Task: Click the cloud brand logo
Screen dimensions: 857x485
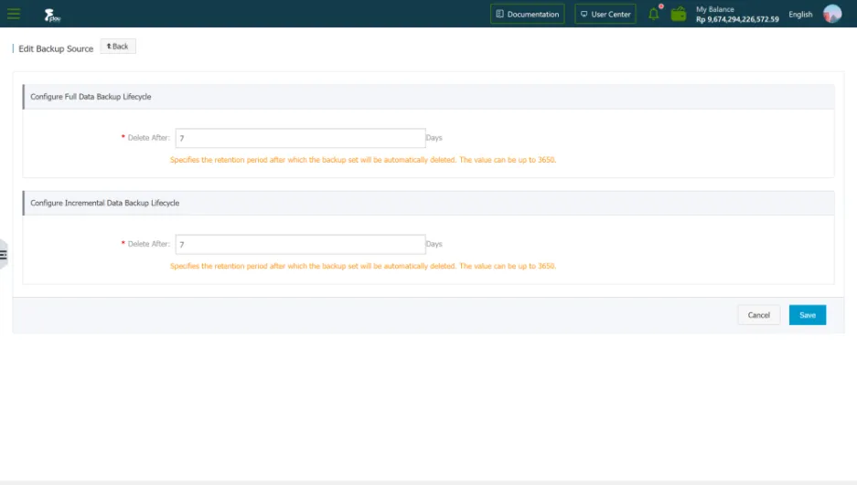Action: 51,15
